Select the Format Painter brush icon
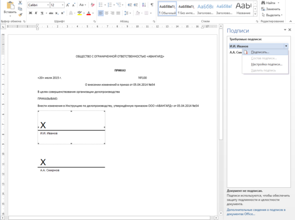This screenshot has width=295, height=220. point(20,15)
